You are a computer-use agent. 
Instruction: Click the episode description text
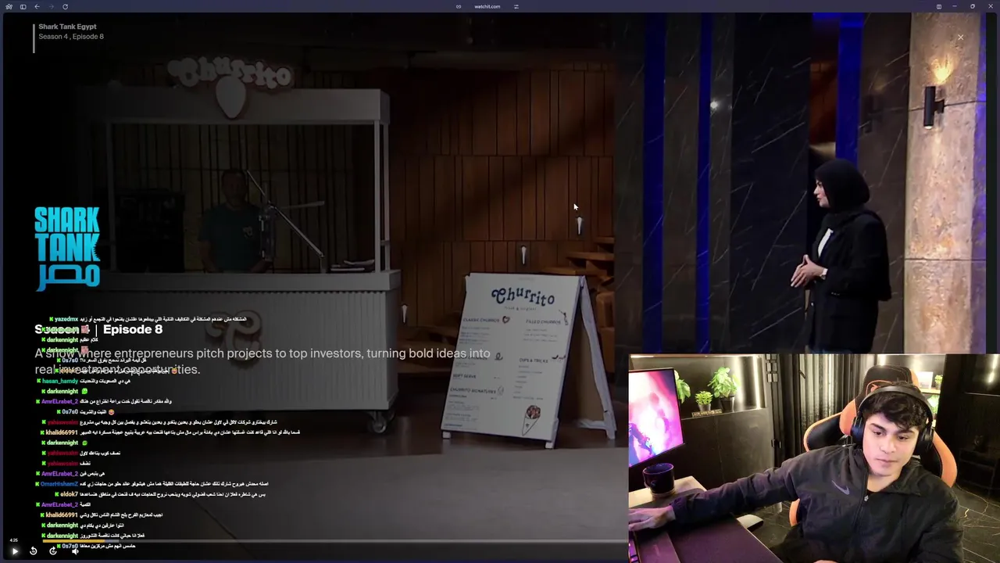[x=262, y=361]
